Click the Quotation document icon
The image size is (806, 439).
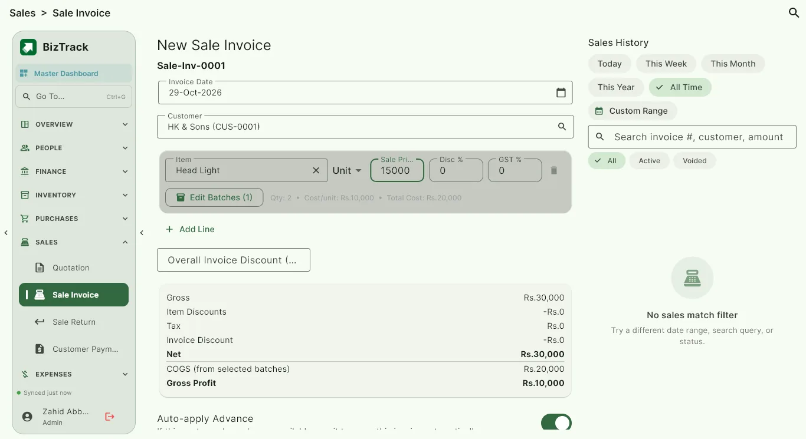[x=40, y=268]
